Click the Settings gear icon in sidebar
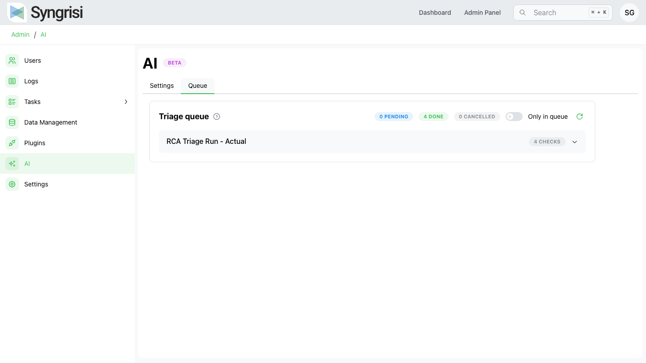 click(x=12, y=184)
